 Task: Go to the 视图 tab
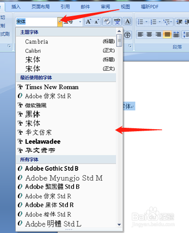(126, 7)
